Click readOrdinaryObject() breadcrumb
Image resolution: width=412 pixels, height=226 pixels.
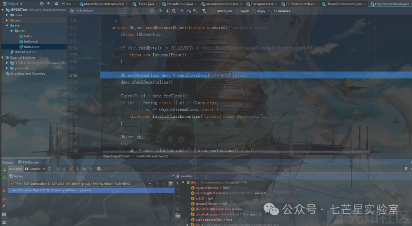coord(152,156)
